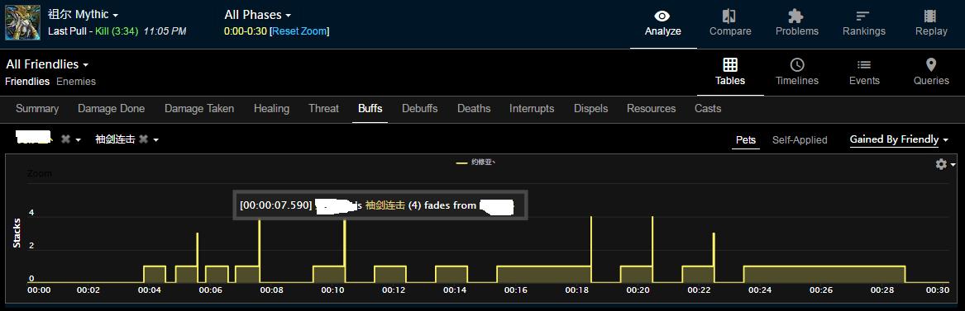Open the Gained By Friendly dropdown
Screen dimensions: 965x311
[899, 140]
